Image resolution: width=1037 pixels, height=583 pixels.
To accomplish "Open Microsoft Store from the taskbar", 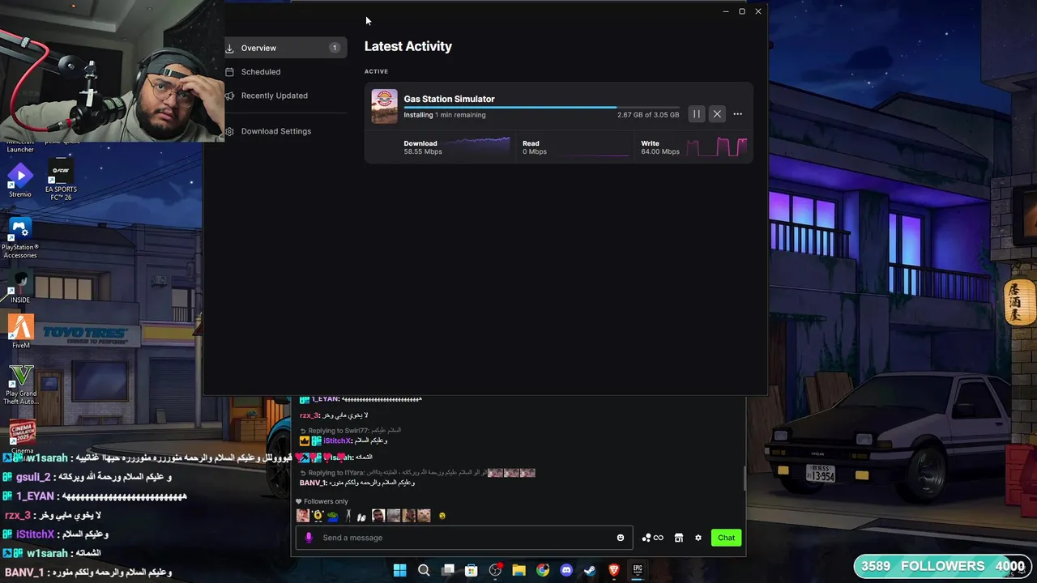I will click(x=471, y=570).
